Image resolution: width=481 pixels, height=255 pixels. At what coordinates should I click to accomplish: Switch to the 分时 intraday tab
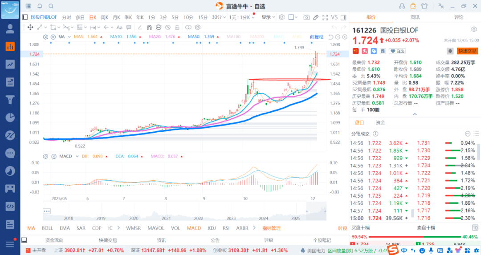coord(66,17)
